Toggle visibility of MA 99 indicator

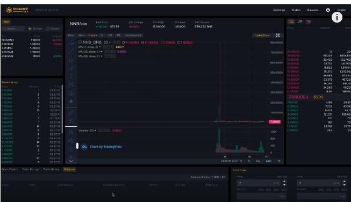point(106,56)
